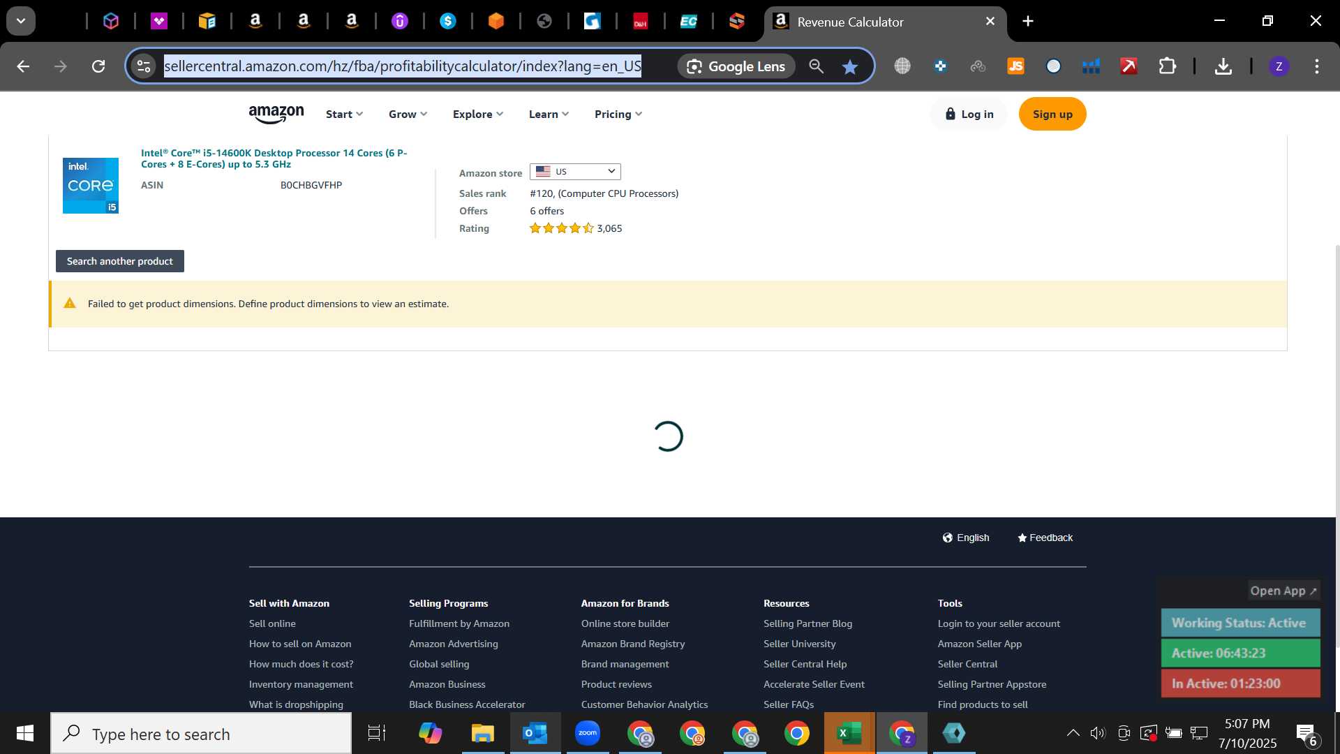The width and height of the screenshot is (1340, 754).
Task: Expand the Start menu in Amazon header
Action: pyautogui.click(x=344, y=114)
